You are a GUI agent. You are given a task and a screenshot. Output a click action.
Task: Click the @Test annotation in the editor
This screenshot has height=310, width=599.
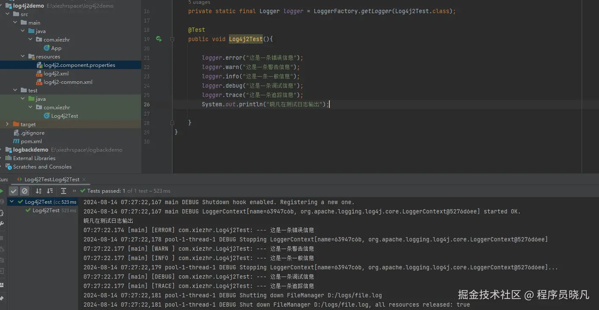[197, 30]
